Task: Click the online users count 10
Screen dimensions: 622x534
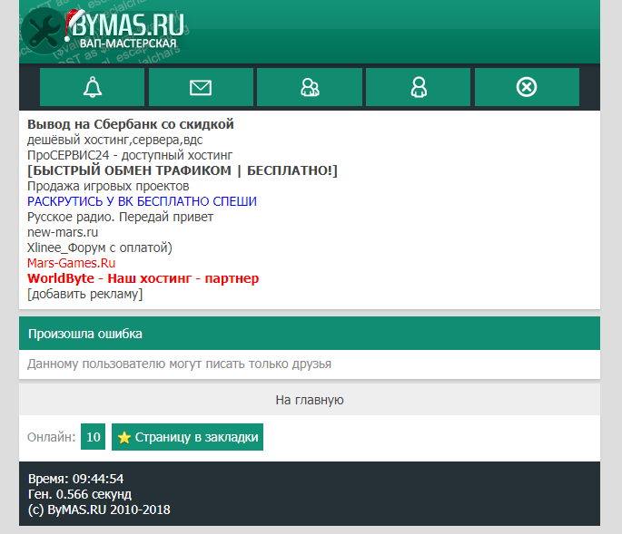Action: (93, 437)
